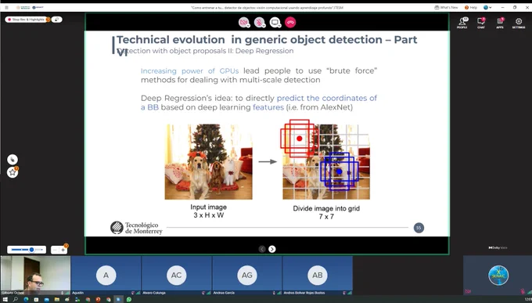Image resolution: width=532 pixels, height=303 pixels.
Task: Click the raise hand icon on left
Action: (x=13, y=159)
